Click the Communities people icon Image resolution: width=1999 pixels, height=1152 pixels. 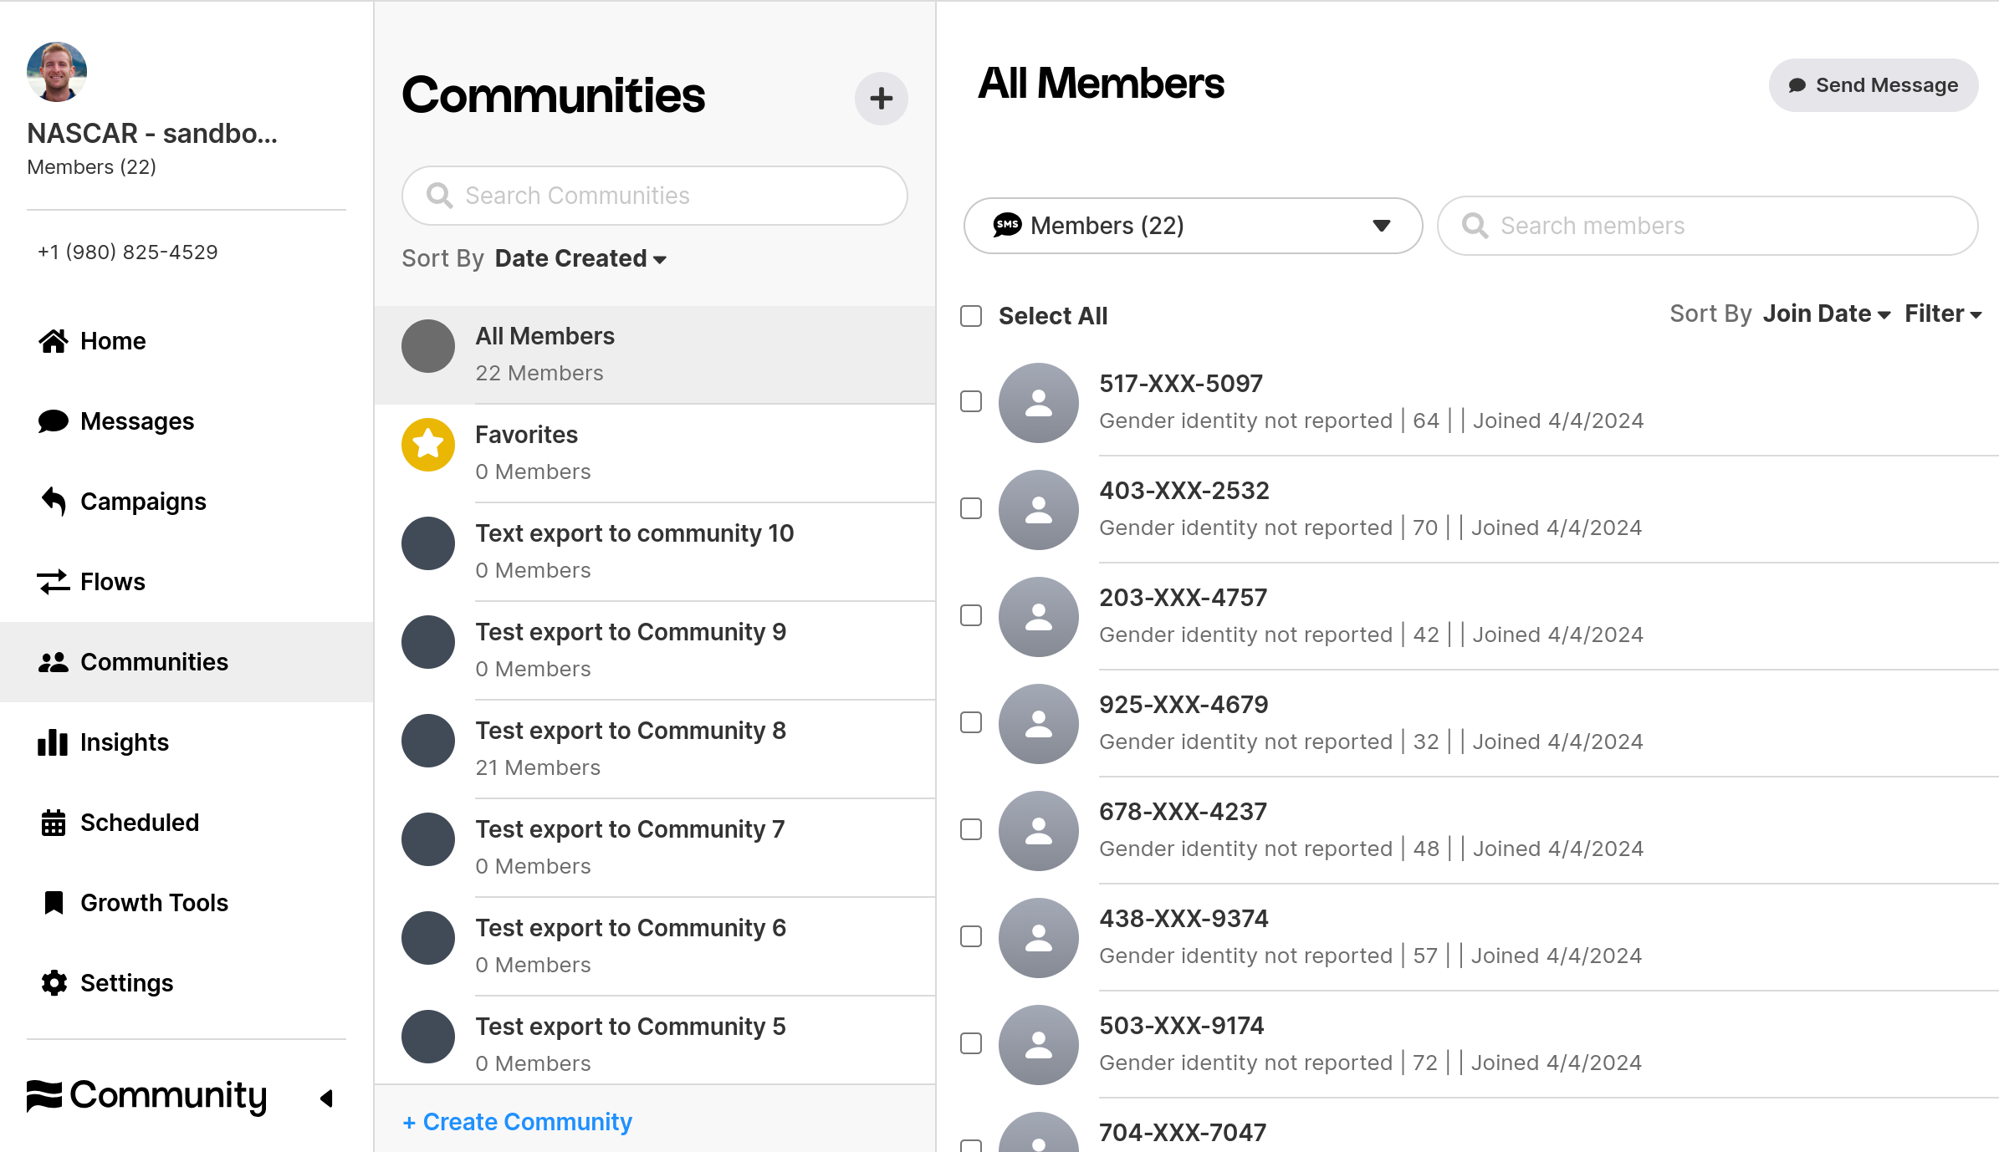[54, 662]
